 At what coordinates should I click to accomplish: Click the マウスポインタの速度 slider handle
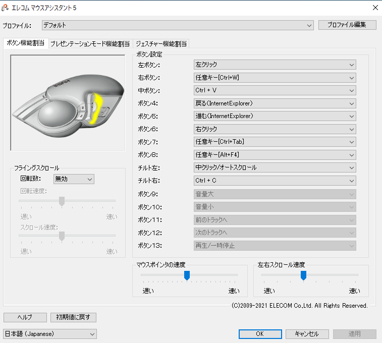pos(187,275)
